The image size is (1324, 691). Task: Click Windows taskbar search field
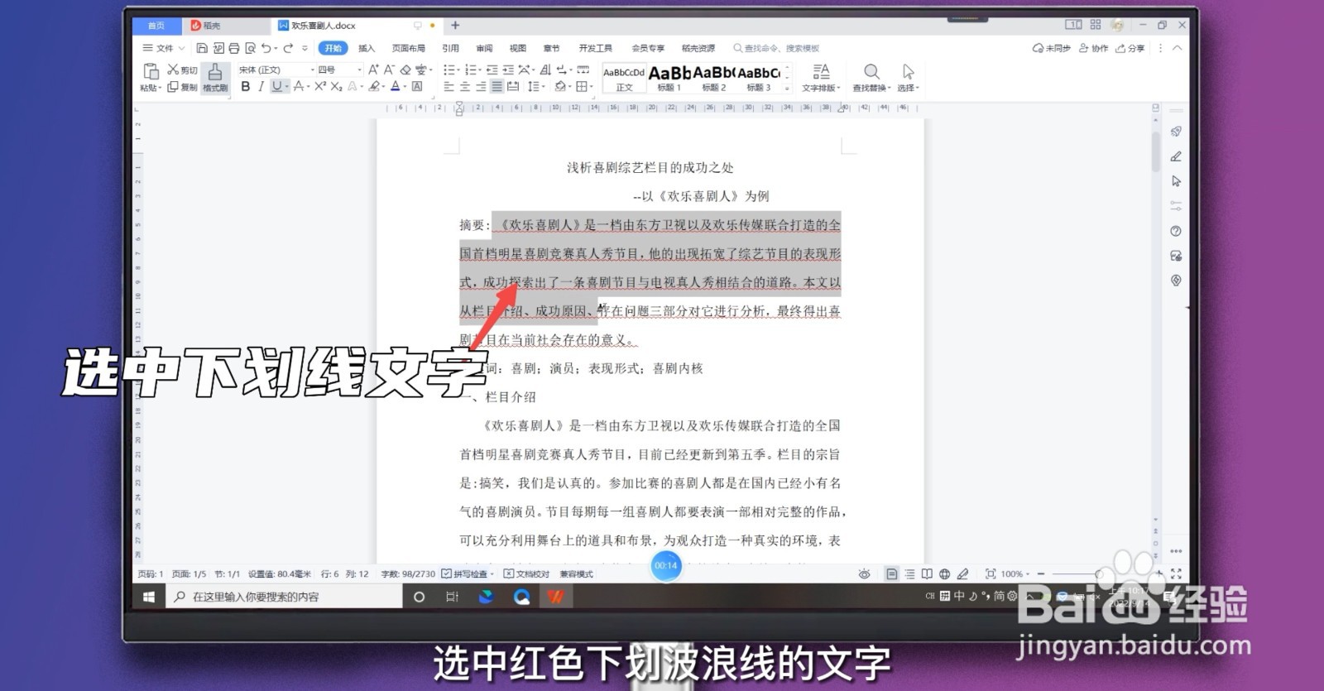284,597
